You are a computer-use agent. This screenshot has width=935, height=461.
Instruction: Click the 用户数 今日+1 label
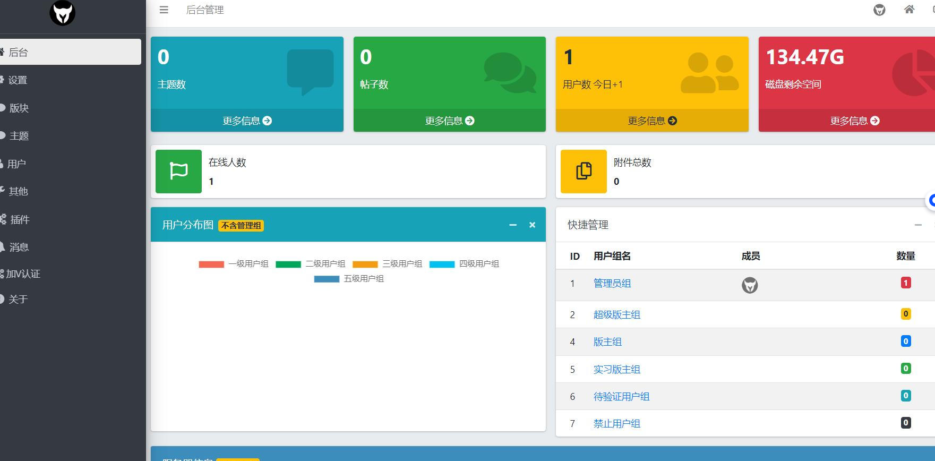click(593, 84)
